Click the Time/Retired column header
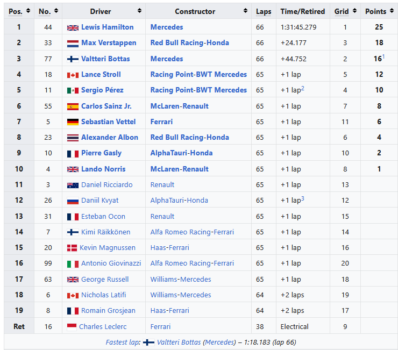 tap(303, 11)
